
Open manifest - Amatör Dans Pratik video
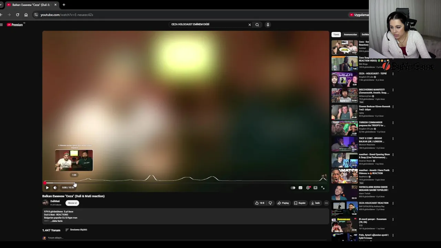coord(374,172)
